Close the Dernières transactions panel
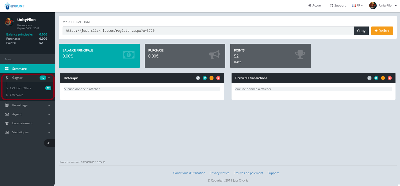 pyautogui.click(x=390, y=78)
